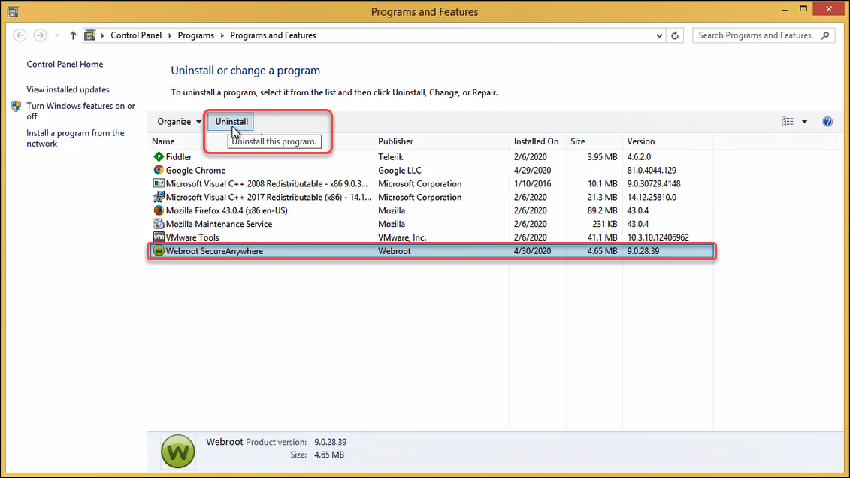Click the Mozilla Maintenance Service icon
This screenshot has height=478, width=850.
coord(159,224)
